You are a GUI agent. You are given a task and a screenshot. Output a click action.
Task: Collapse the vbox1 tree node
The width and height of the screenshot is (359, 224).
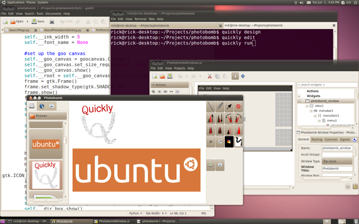(307, 106)
